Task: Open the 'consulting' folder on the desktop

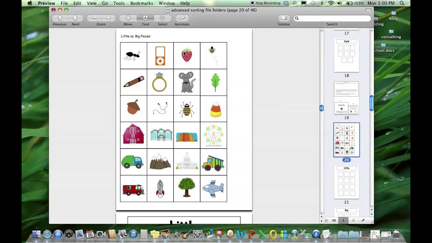Action: coord(391,34)
